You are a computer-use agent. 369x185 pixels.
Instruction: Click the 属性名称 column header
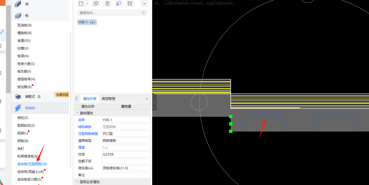(x=88, y=106)
